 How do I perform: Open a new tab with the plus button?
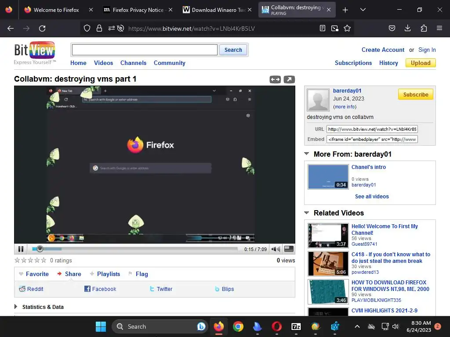[345, 10]
